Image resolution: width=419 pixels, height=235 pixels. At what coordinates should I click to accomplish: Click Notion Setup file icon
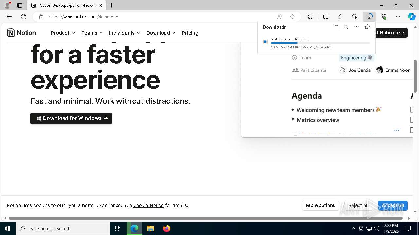[x=265, y=42]
